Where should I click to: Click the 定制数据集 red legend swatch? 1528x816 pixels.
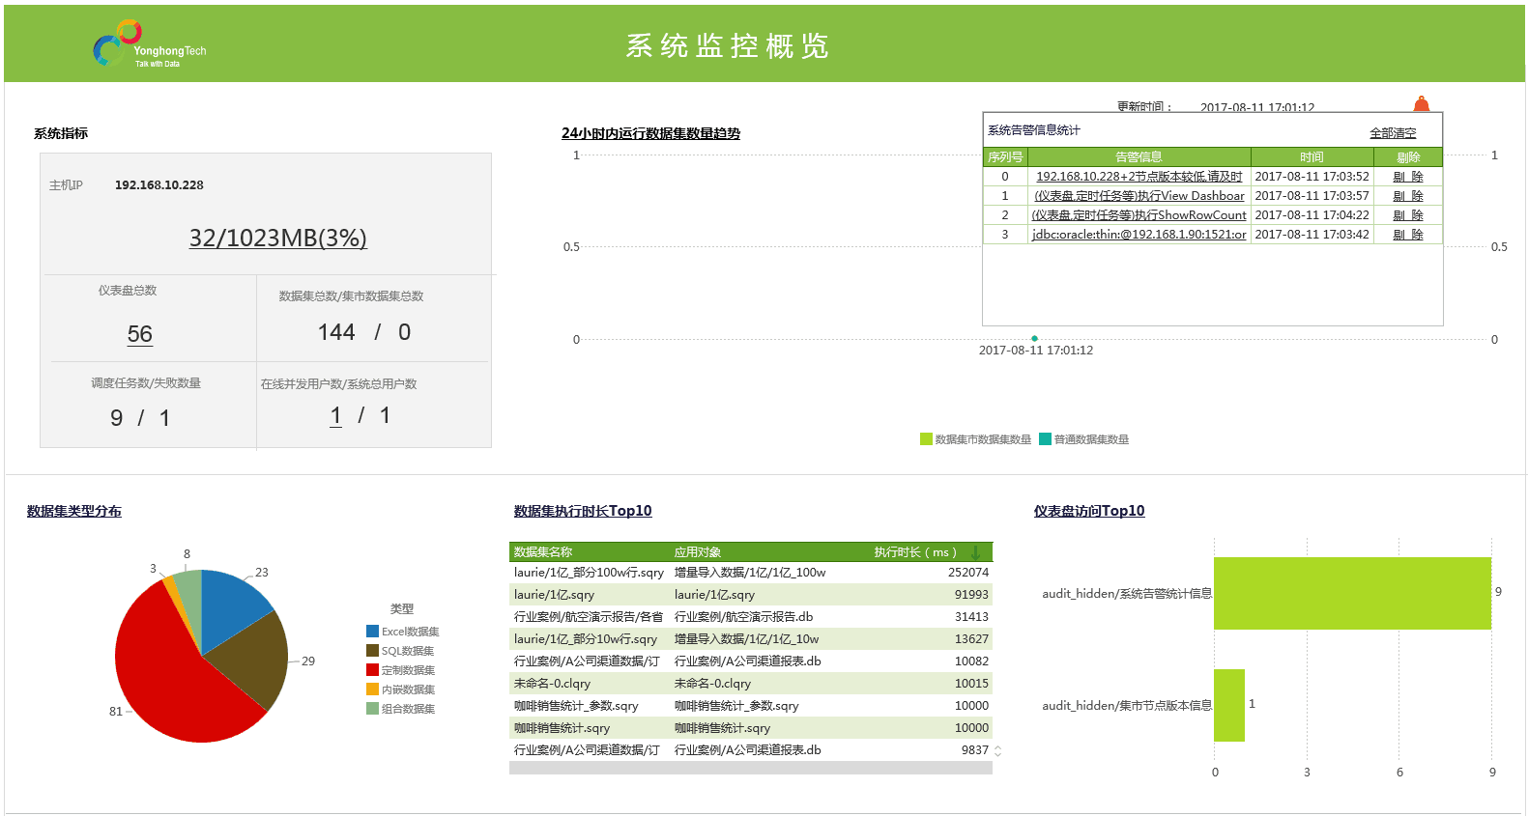[x=372, y=670]
